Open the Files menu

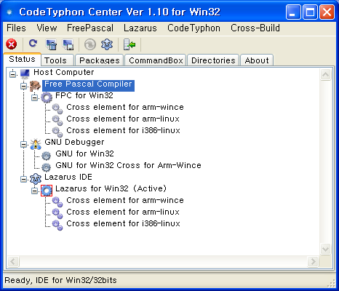coord(16,28)
